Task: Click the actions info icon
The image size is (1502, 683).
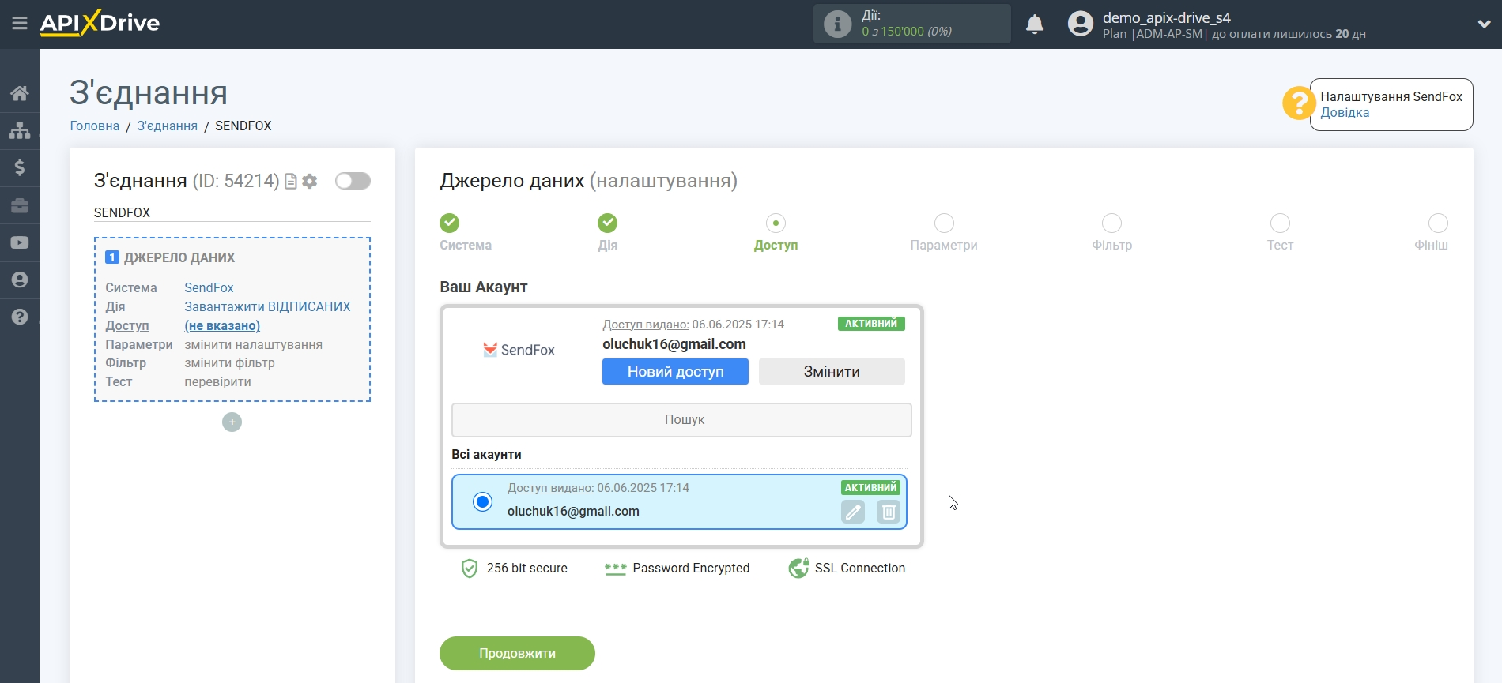Action: (x=837, y=24)
